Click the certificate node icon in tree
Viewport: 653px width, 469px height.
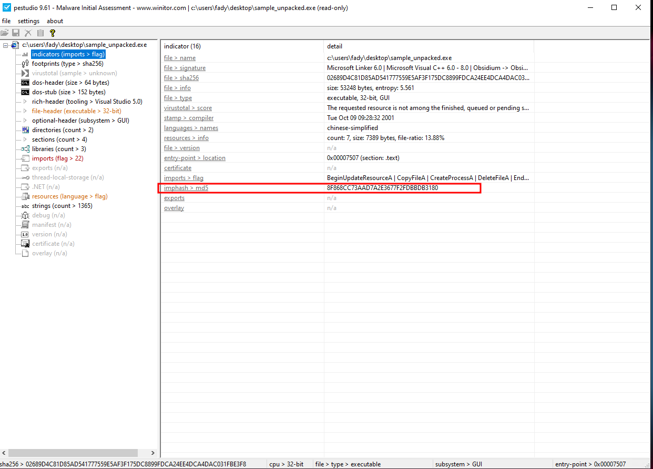pos(25,244)
